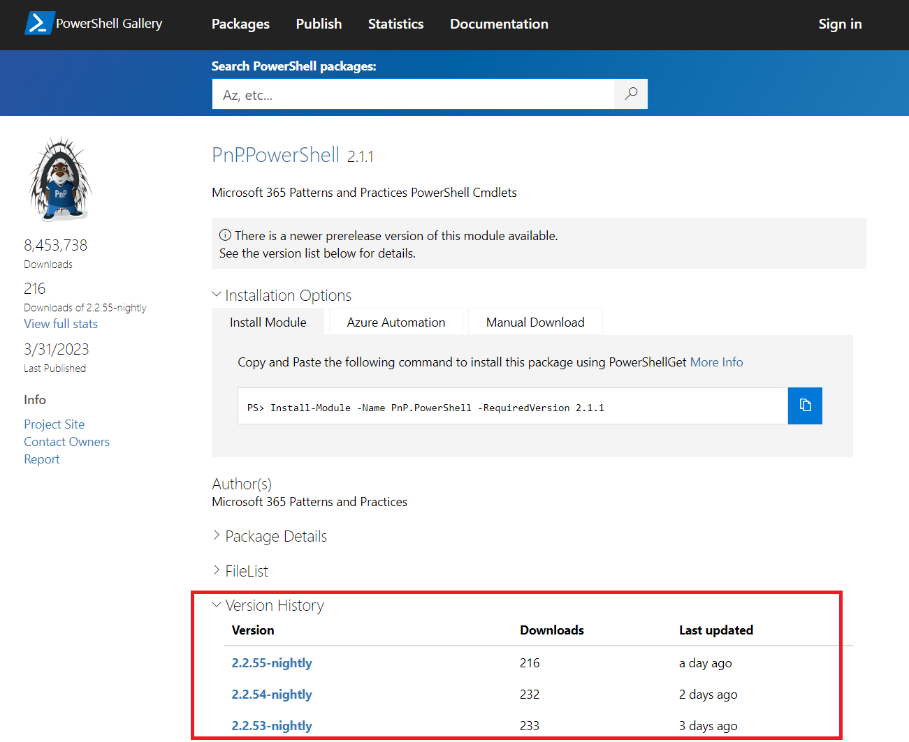The width and height of the screenshot is (909, 742).
Task: Open the Documentation menu item
Action: (499, 24)
